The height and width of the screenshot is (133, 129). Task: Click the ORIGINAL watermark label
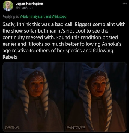pos(13,128)
